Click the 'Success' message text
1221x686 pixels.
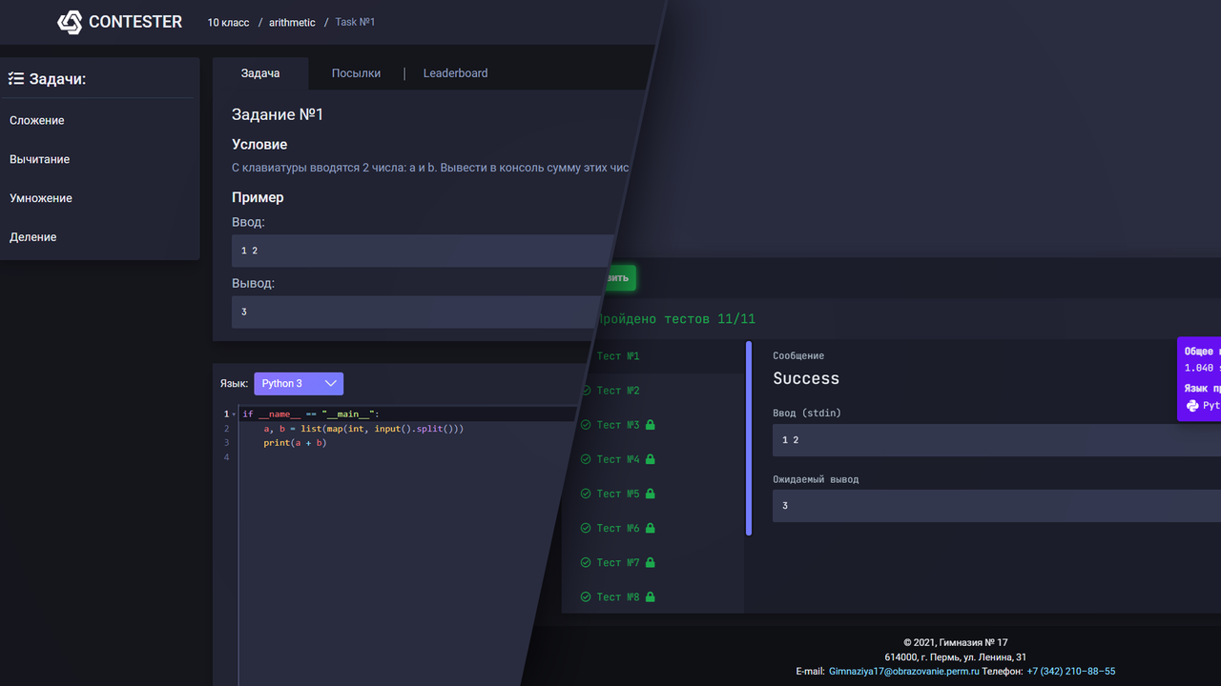[x=806, y=378]
